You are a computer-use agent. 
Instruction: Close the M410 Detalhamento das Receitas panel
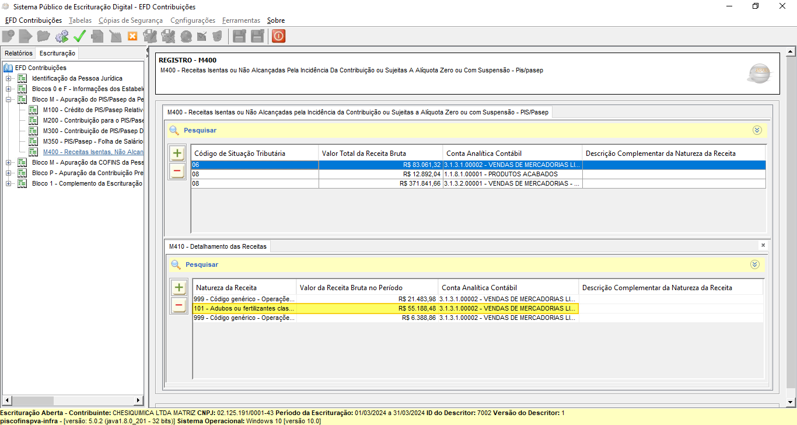coord(763,245)
